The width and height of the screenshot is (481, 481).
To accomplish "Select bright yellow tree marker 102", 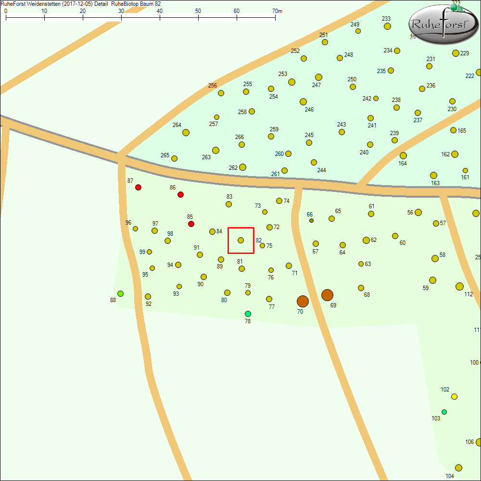I will point(454,396).
